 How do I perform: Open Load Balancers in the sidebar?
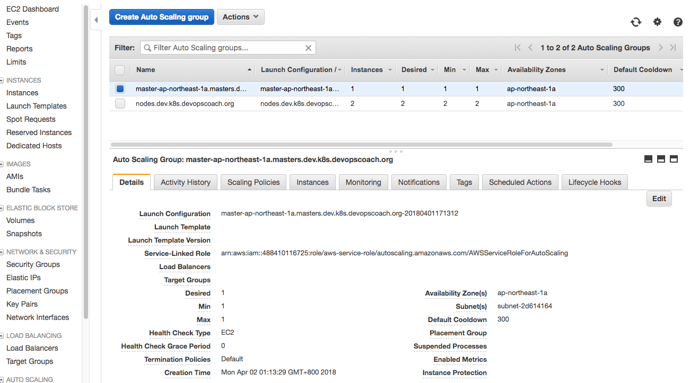(32, 348)
